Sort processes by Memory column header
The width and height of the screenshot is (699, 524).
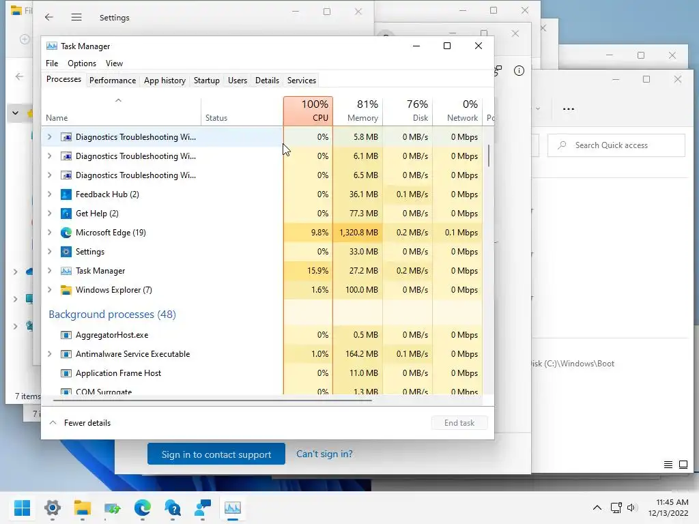click(358, 111)
